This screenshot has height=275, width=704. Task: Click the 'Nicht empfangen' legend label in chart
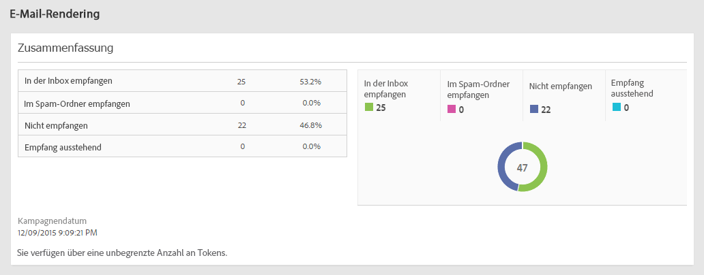coord(561,86)
